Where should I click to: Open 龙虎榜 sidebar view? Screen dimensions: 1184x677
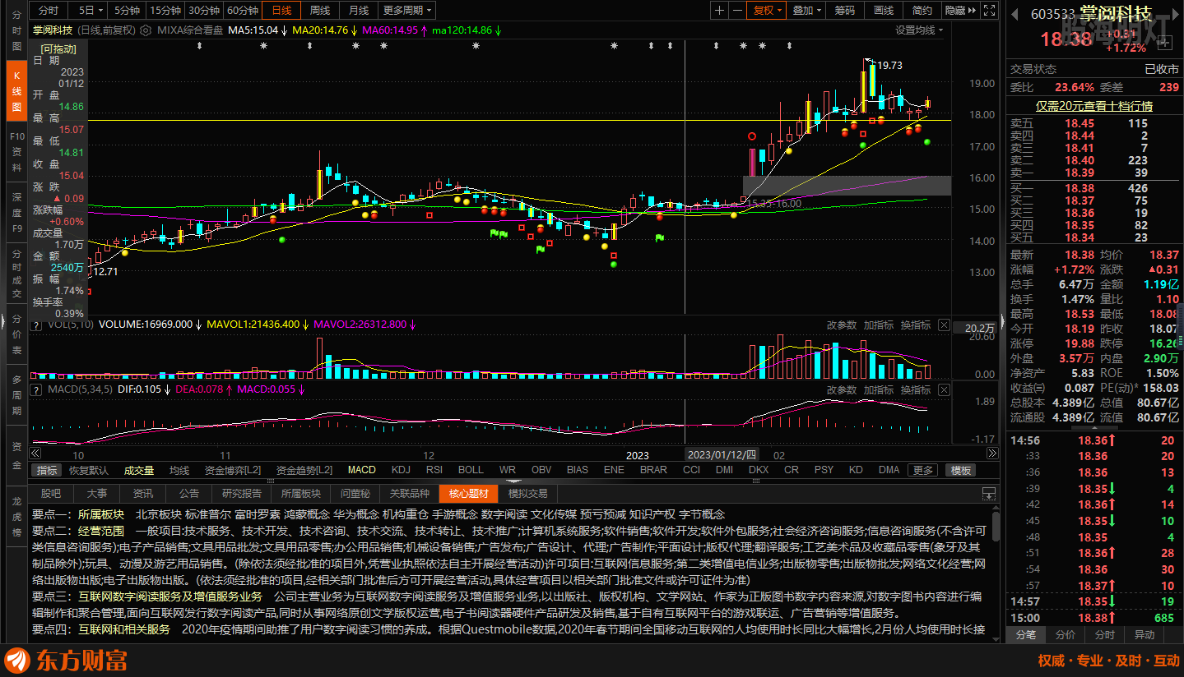16,518
